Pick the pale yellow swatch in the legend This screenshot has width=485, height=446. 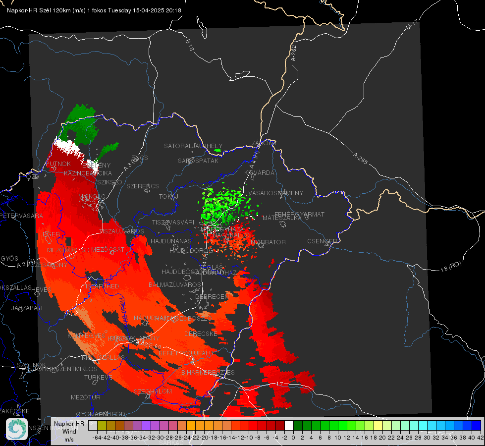378,425
